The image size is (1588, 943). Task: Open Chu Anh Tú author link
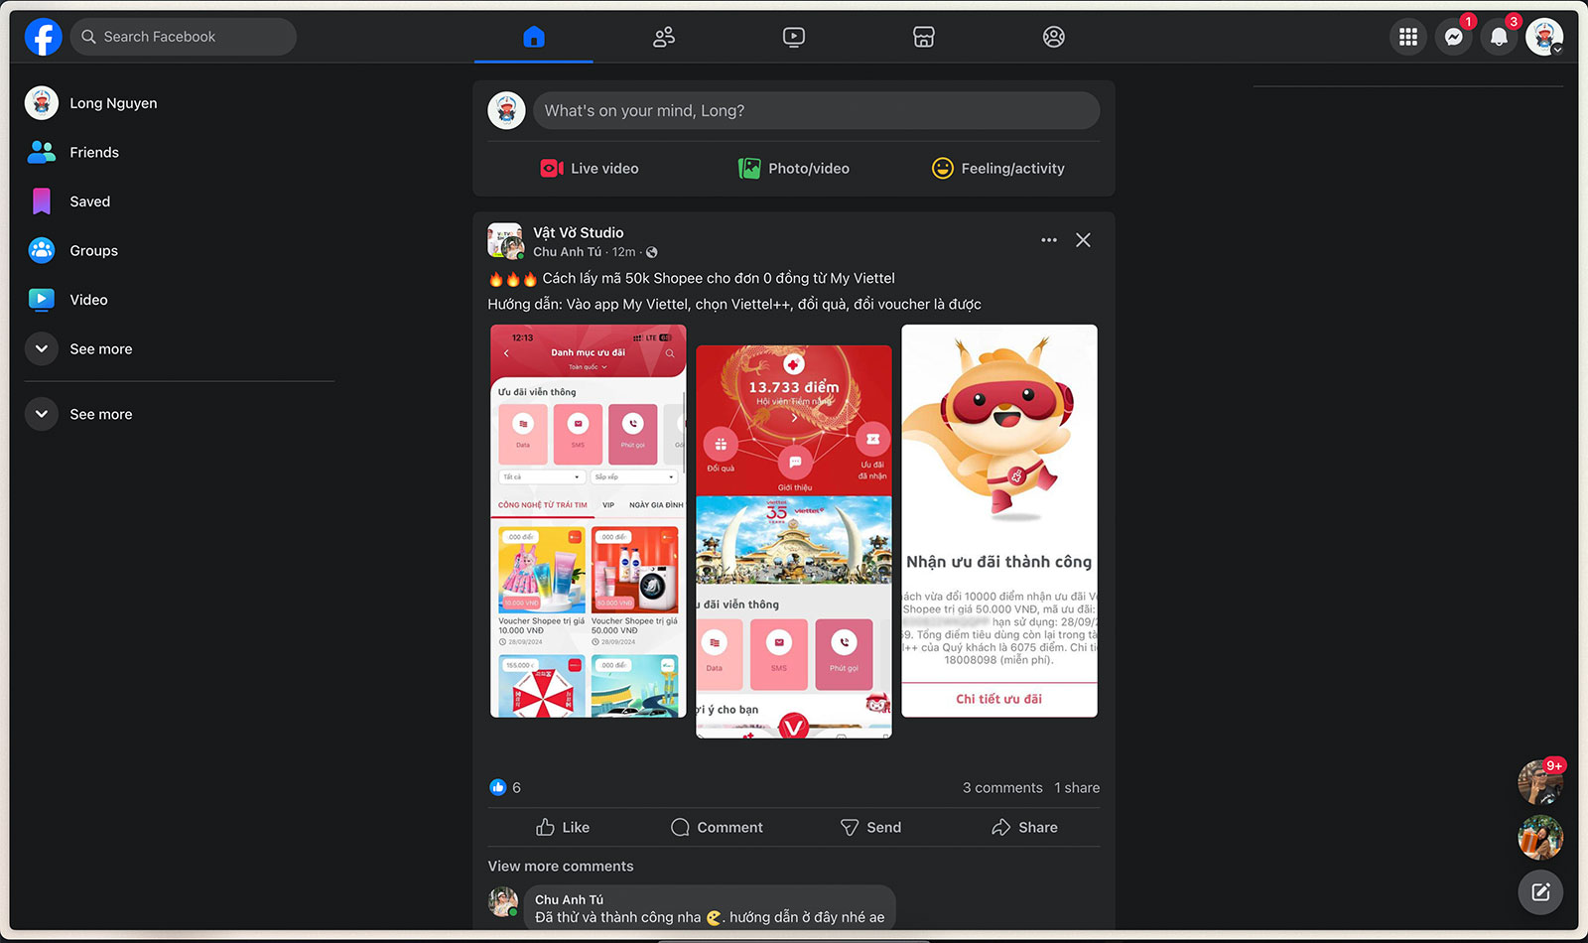[567, 252]
